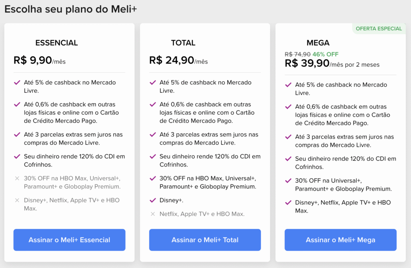411x268 pixels.
Task: Click the ESSENCIAL plan title
Action: point(56,43)
